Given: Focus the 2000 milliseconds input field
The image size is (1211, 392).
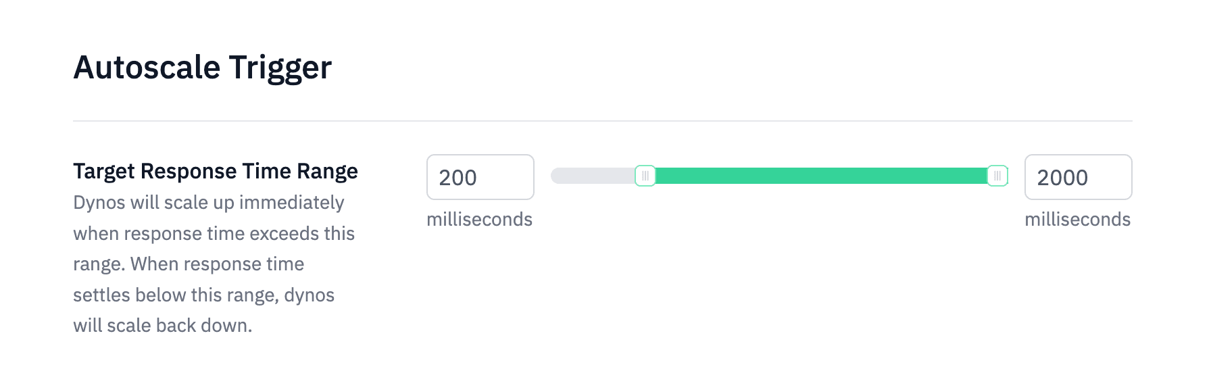Looking at the screenshot, I should pyautogui.click(x=1078, y=177).
